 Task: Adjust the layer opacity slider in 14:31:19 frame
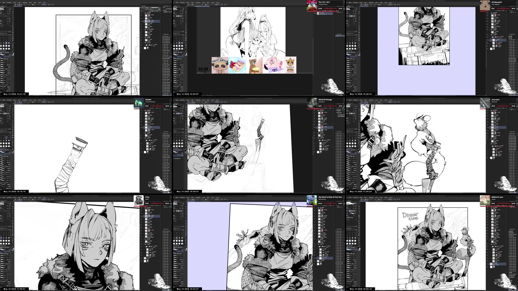coord(154,8)
